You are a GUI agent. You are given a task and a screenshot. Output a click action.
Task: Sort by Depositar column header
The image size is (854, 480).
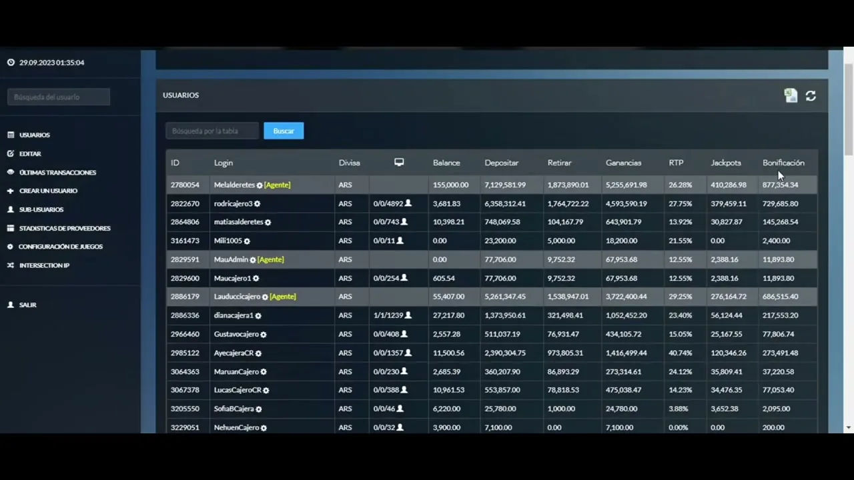coord(502,163)
